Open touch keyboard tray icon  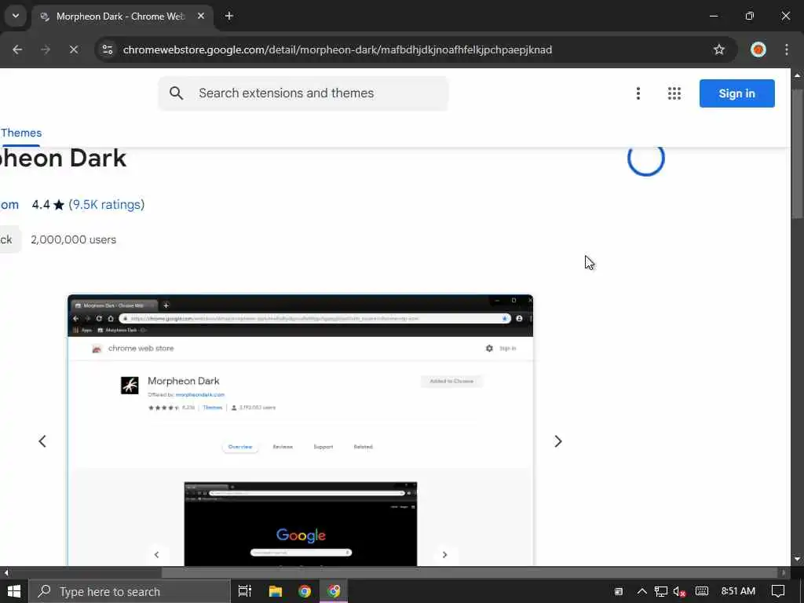(701, 591)
